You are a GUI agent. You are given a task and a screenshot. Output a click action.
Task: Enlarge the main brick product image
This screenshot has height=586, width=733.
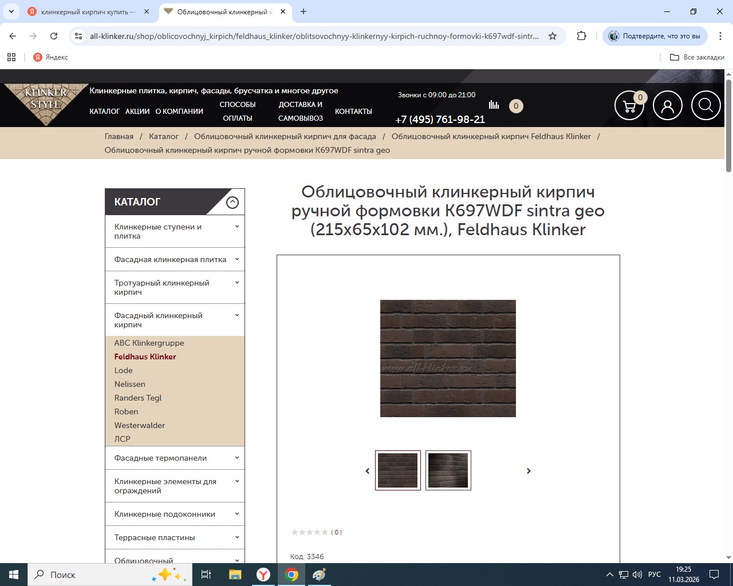point(448,358)
